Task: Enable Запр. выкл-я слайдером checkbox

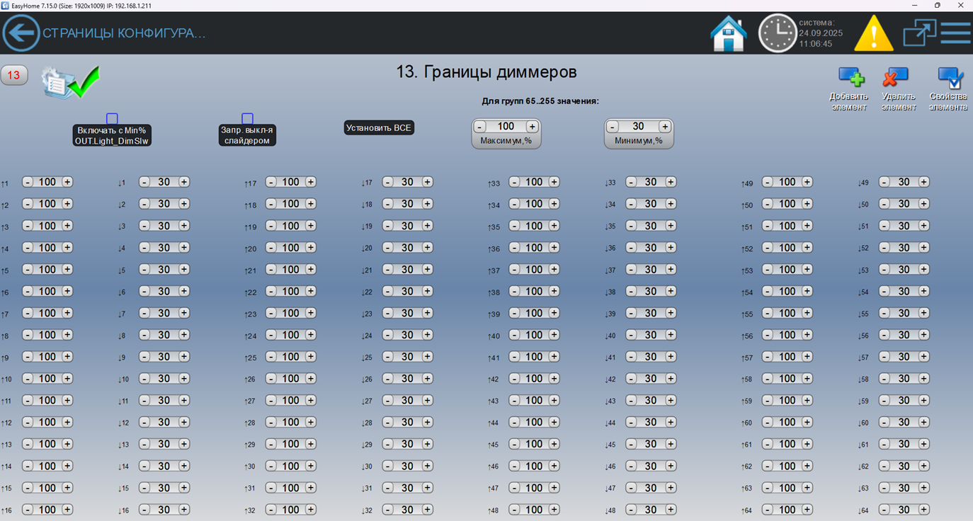Action: pyautogui.click(x=247, y=118)
